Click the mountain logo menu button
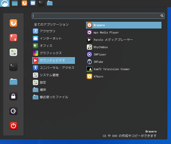 coord(5,3)
